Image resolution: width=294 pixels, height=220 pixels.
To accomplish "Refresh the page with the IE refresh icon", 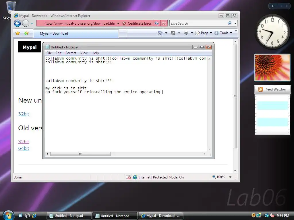I will [156, 23].
